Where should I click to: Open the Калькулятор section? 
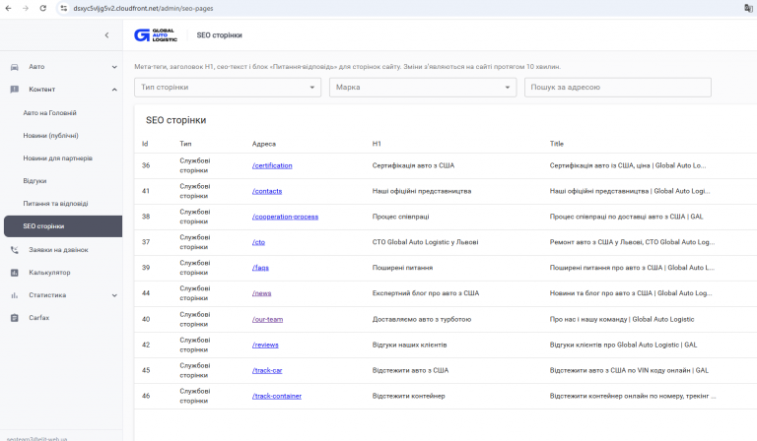49,273
